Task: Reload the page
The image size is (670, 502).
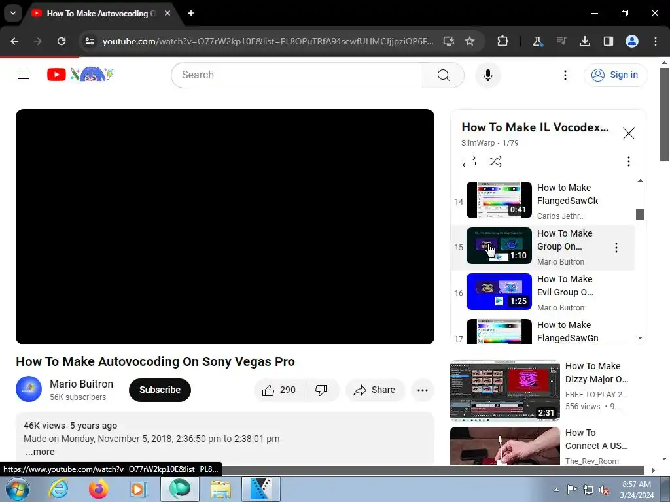Action: [x=62, y=41]
